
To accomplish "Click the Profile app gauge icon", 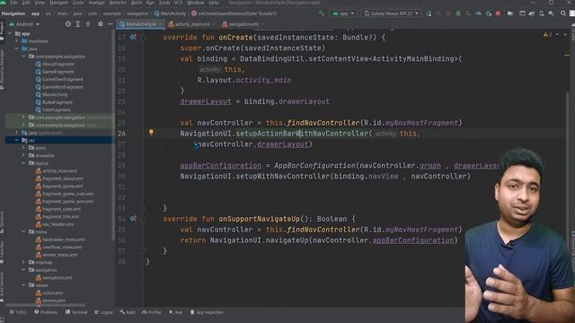I will tap(478, 13).
